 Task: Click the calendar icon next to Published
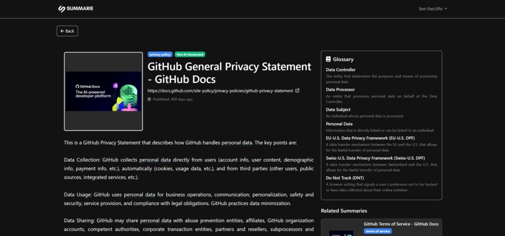(x=149, y=99)
